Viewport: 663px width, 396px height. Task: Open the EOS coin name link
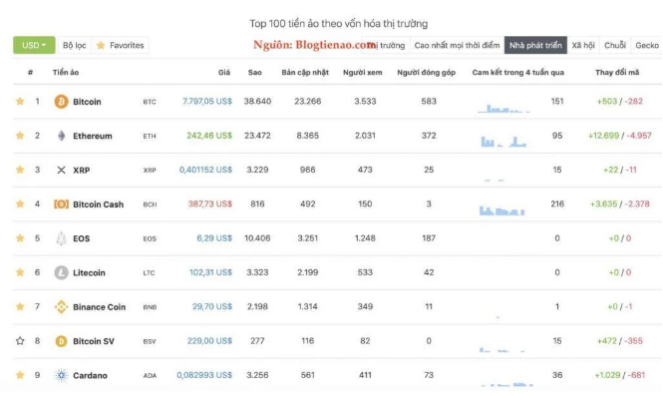tap(81, 238)
